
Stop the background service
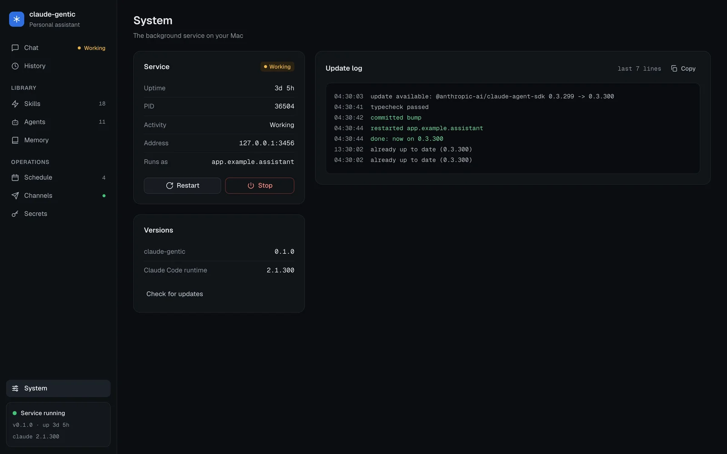pos(259,186)
